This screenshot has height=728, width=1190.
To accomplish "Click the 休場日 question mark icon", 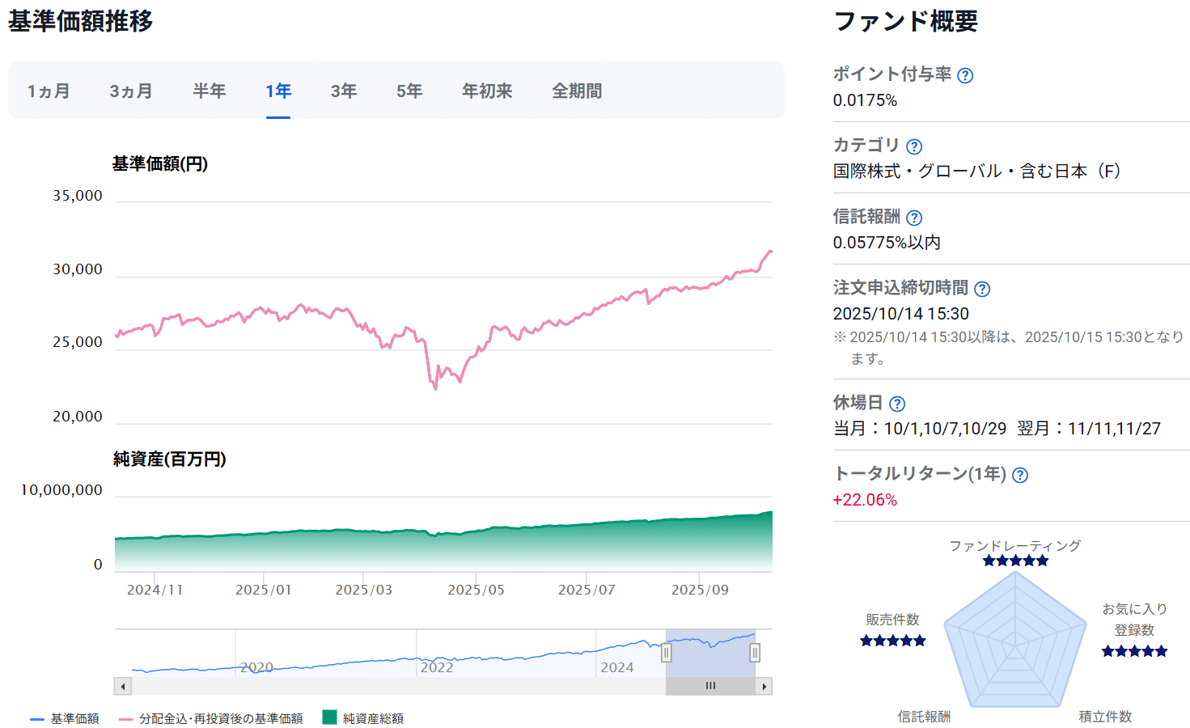I will point(897,404).
